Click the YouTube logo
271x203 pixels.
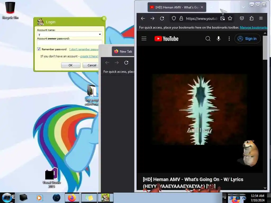(166, 39)
